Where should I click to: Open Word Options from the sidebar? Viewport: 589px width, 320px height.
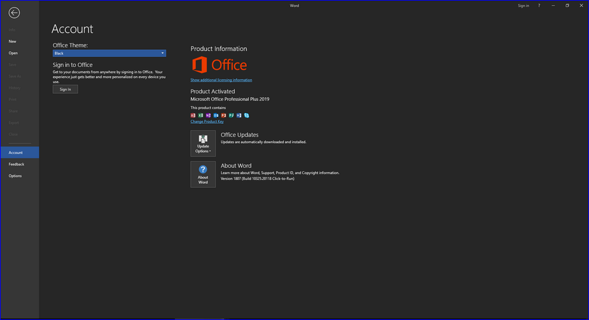pos(15,176)
